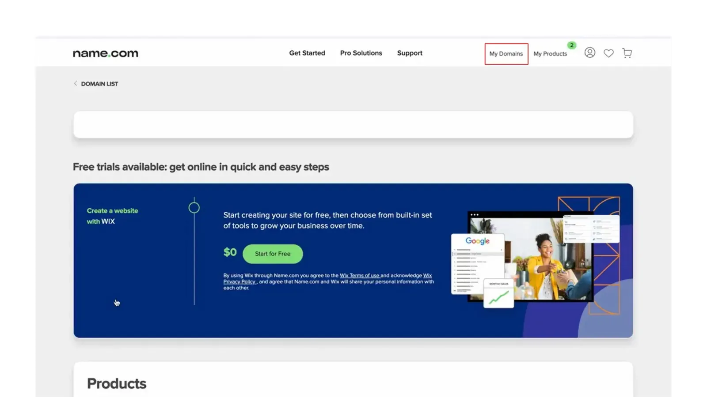Click the Free trials available heading
The width and height of the screenshot is (707, 397).
point(201,167)
